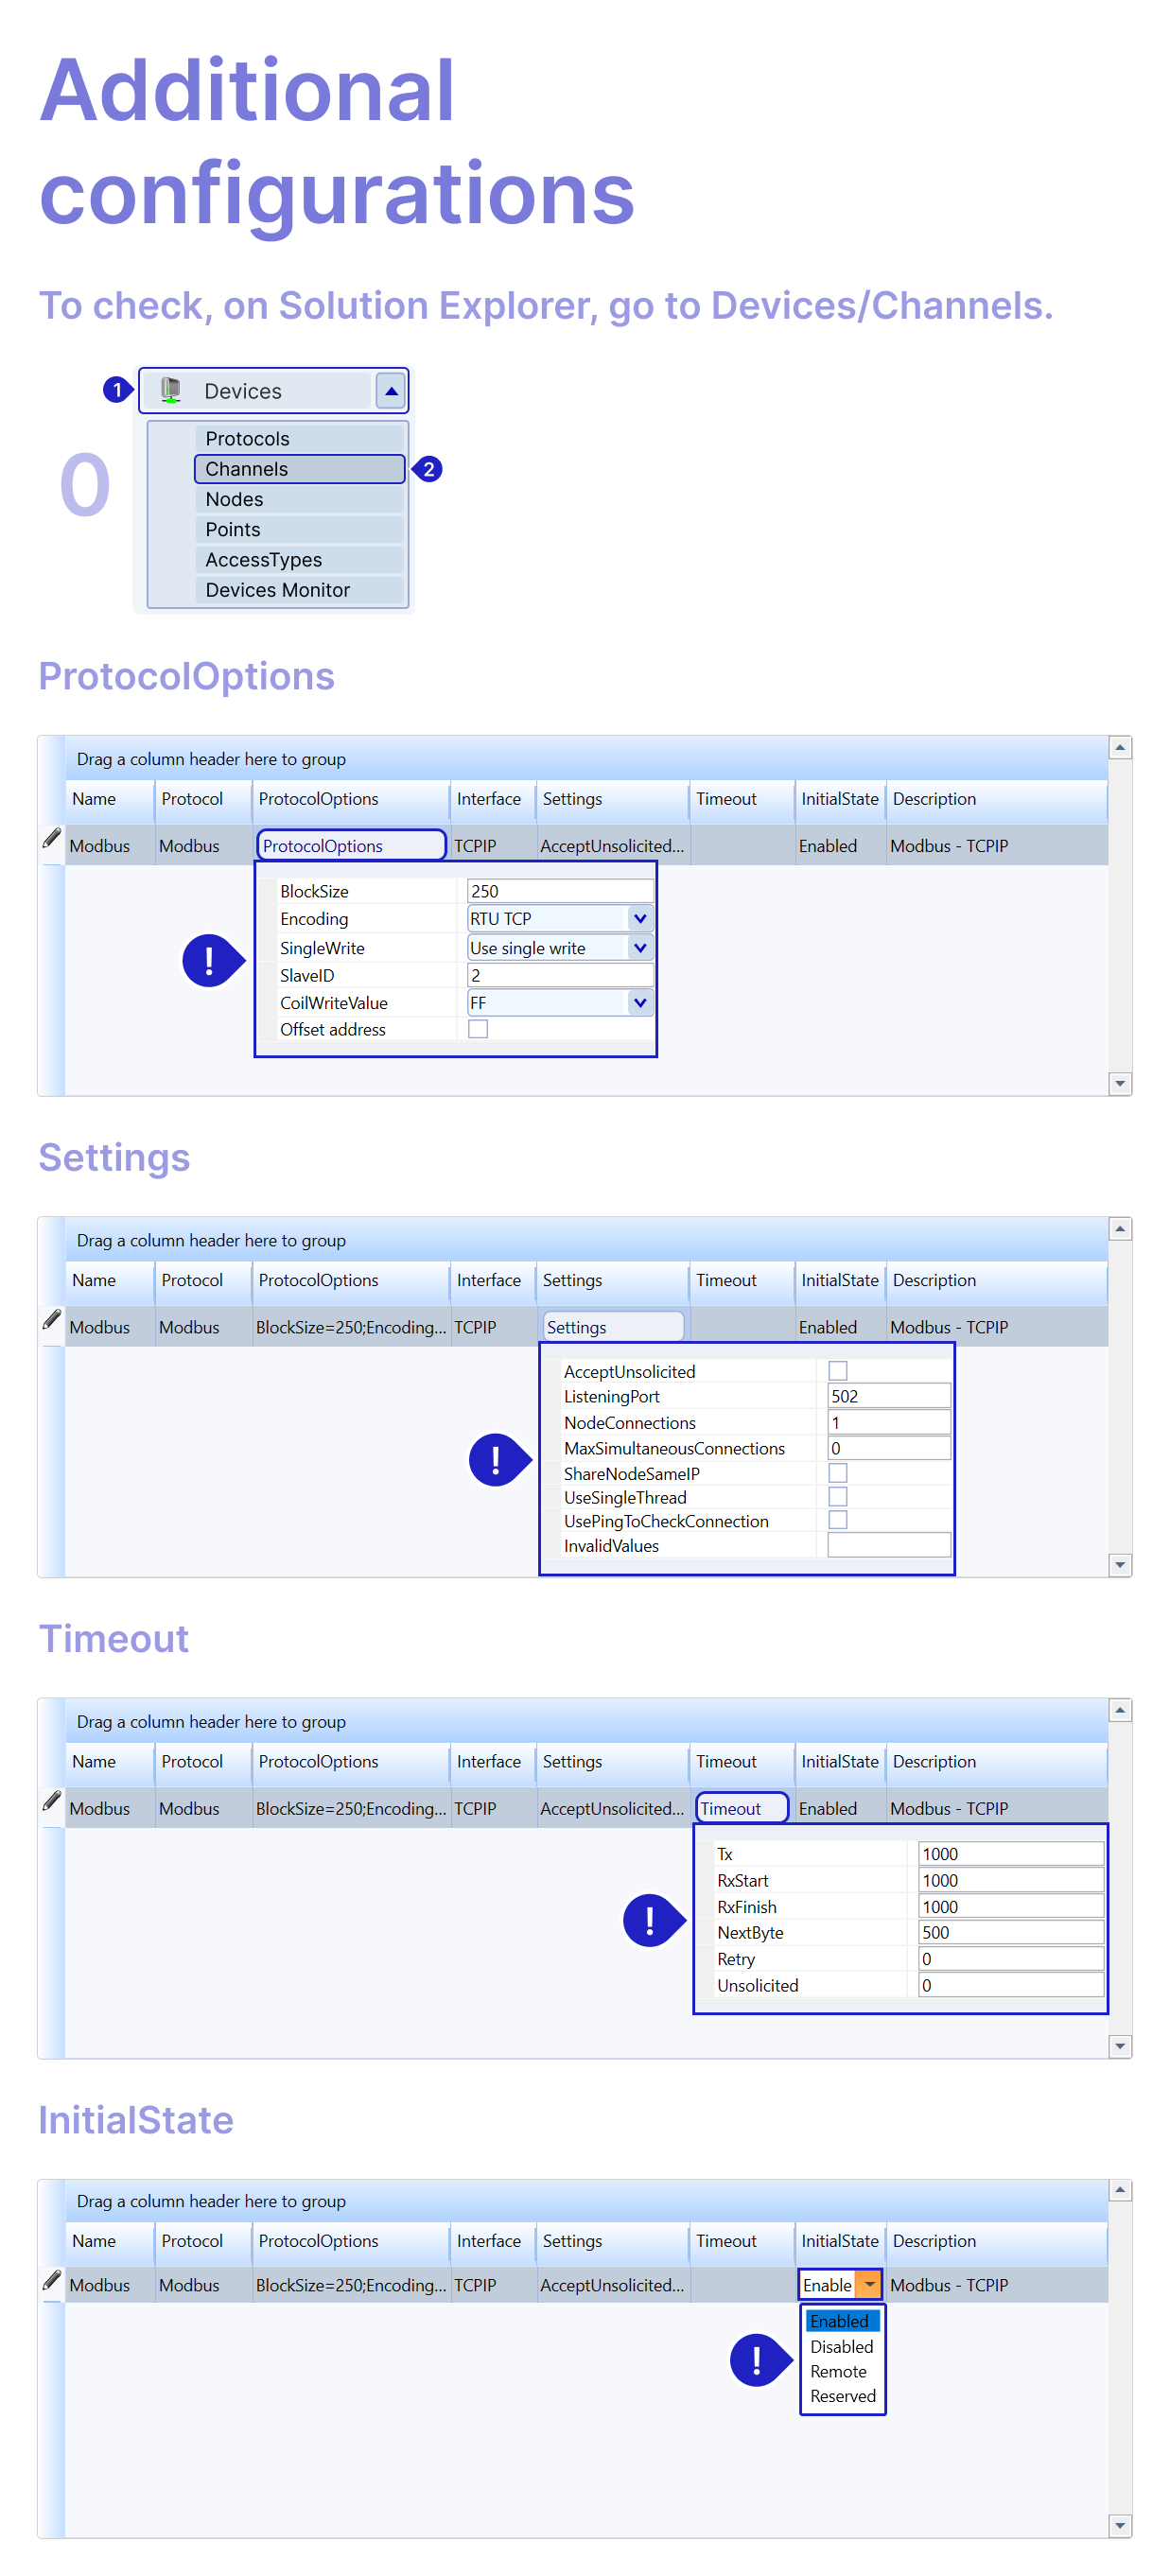1170x2576 pixels.
Task: Click the BlockSize field showing 250
Action: tap(560, 891)
